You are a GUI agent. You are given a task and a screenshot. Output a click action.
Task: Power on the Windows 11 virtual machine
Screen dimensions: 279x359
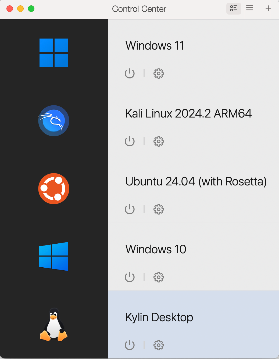130,73
